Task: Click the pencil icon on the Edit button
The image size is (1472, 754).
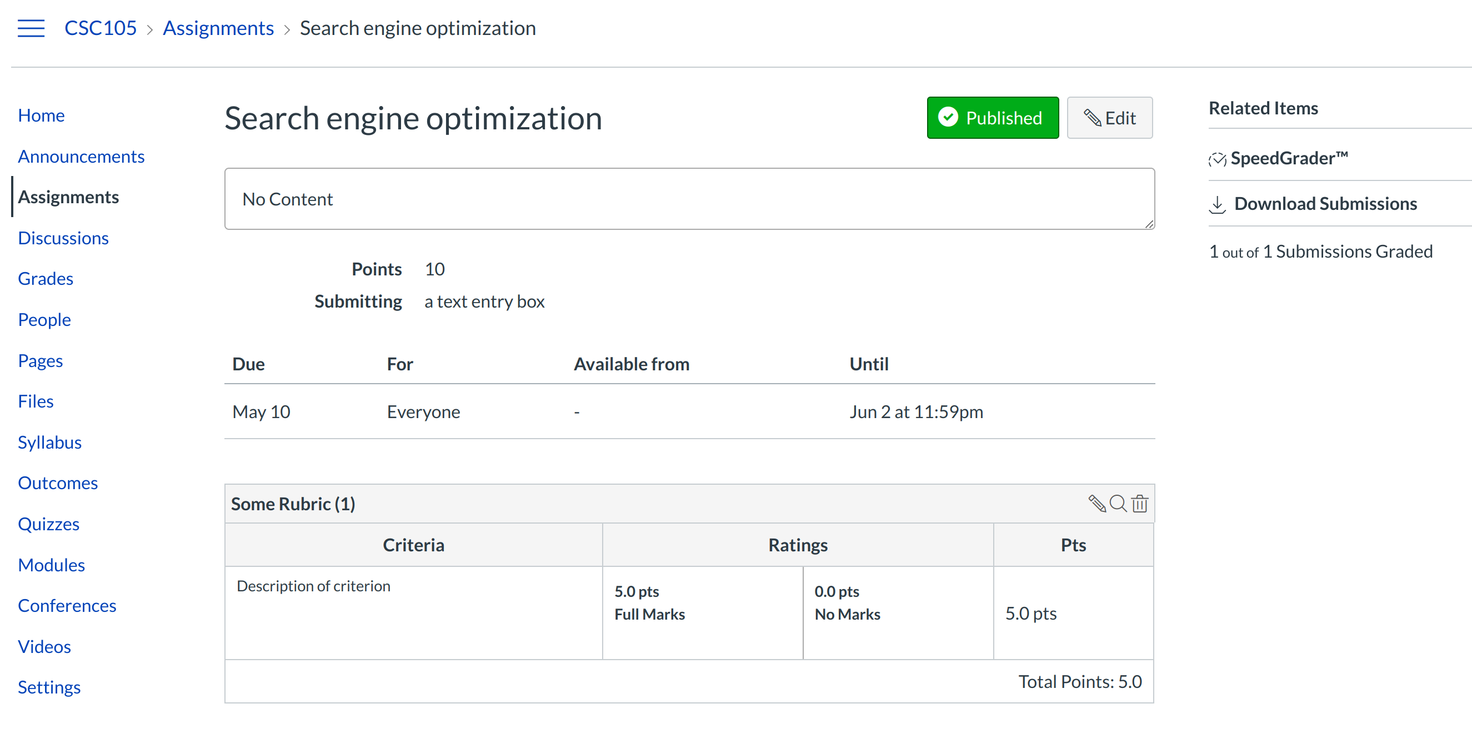Action: (x=1092, y=118)
